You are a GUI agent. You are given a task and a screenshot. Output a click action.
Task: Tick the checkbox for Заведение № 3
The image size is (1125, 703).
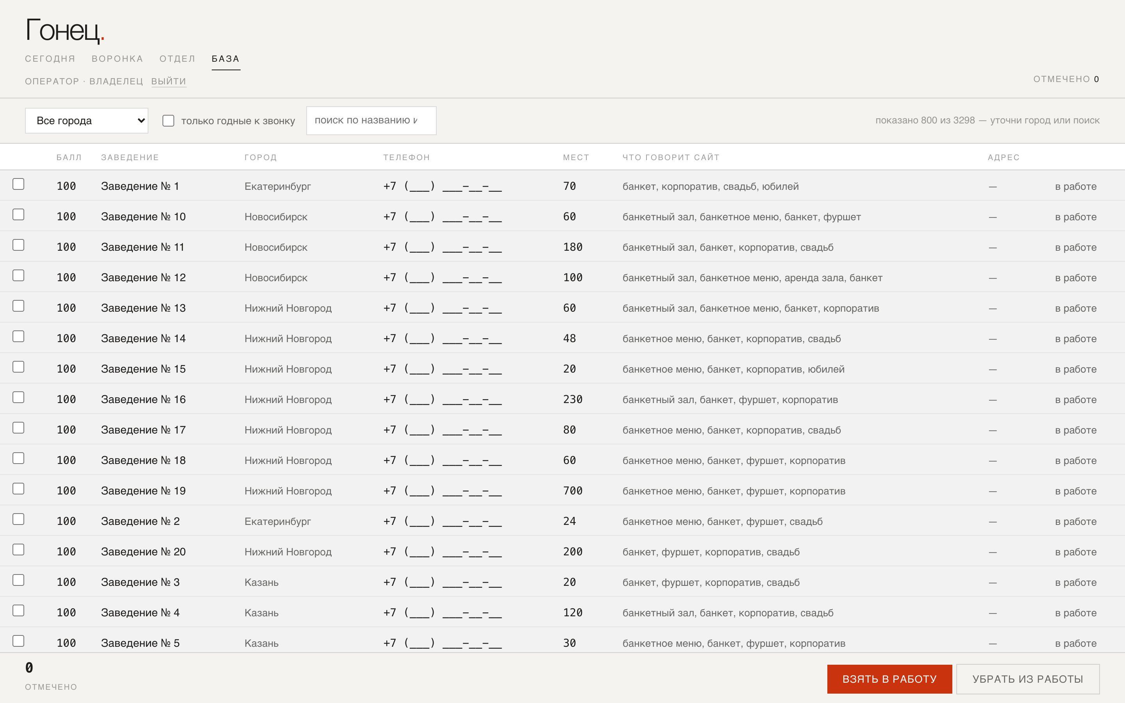click(x=18, y=580)
